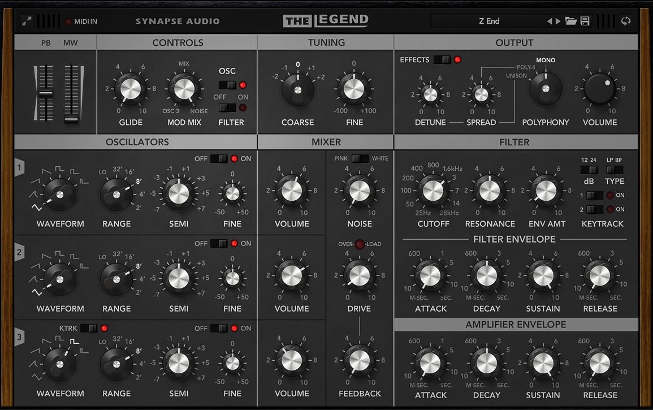The width and height of the screenshot is (653, 410).
Task: Click the filter envelope SUSTAIN knob
Action: [543, 275]
